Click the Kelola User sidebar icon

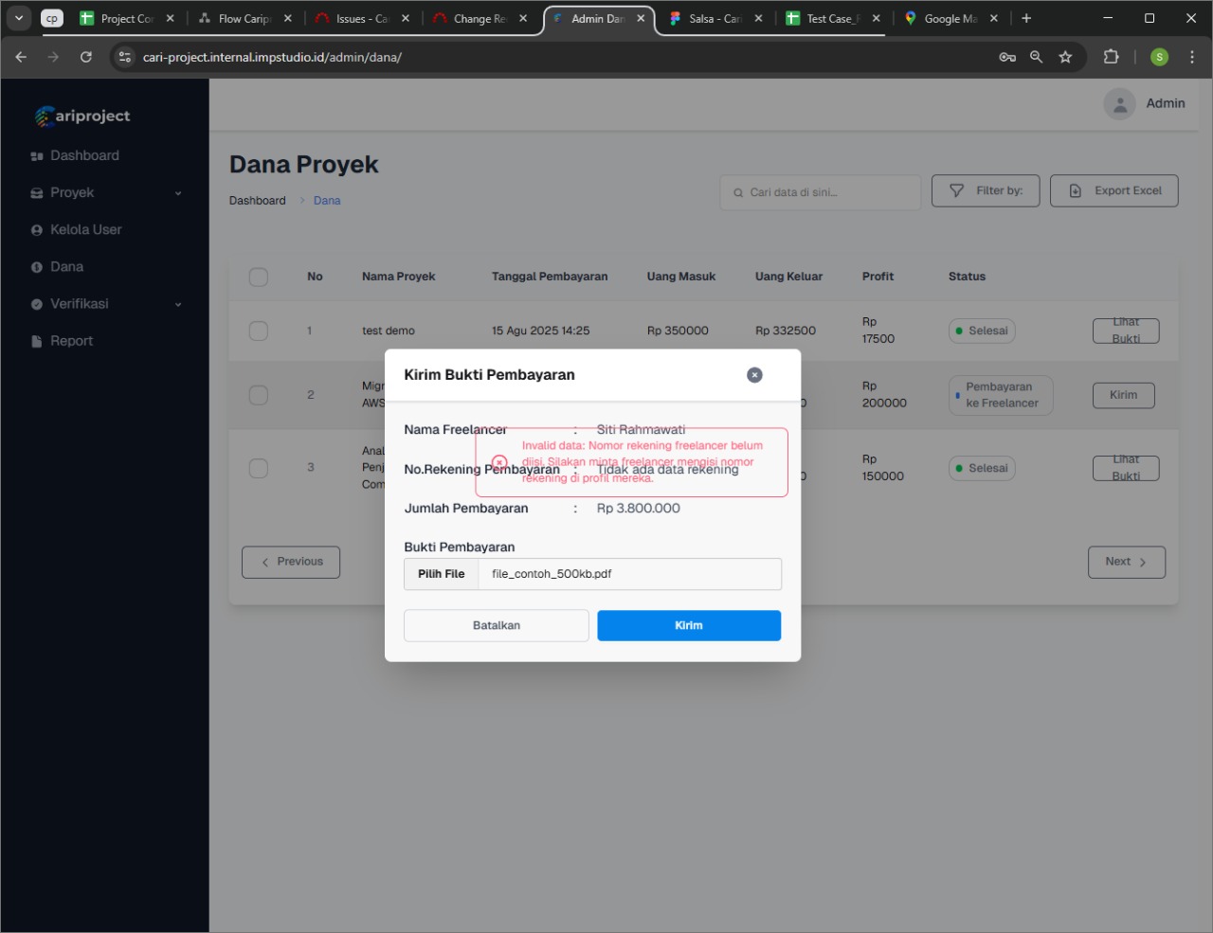point(37,230)
